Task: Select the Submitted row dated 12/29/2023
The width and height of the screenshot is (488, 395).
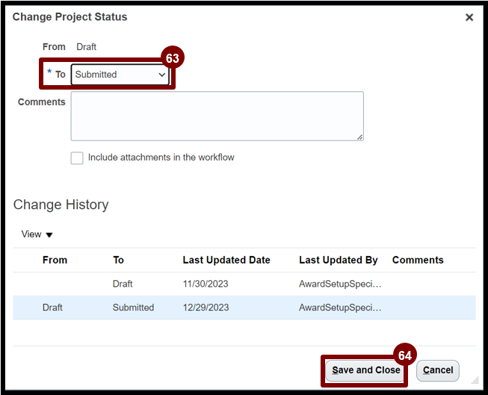Action: (x=206, y=308)
